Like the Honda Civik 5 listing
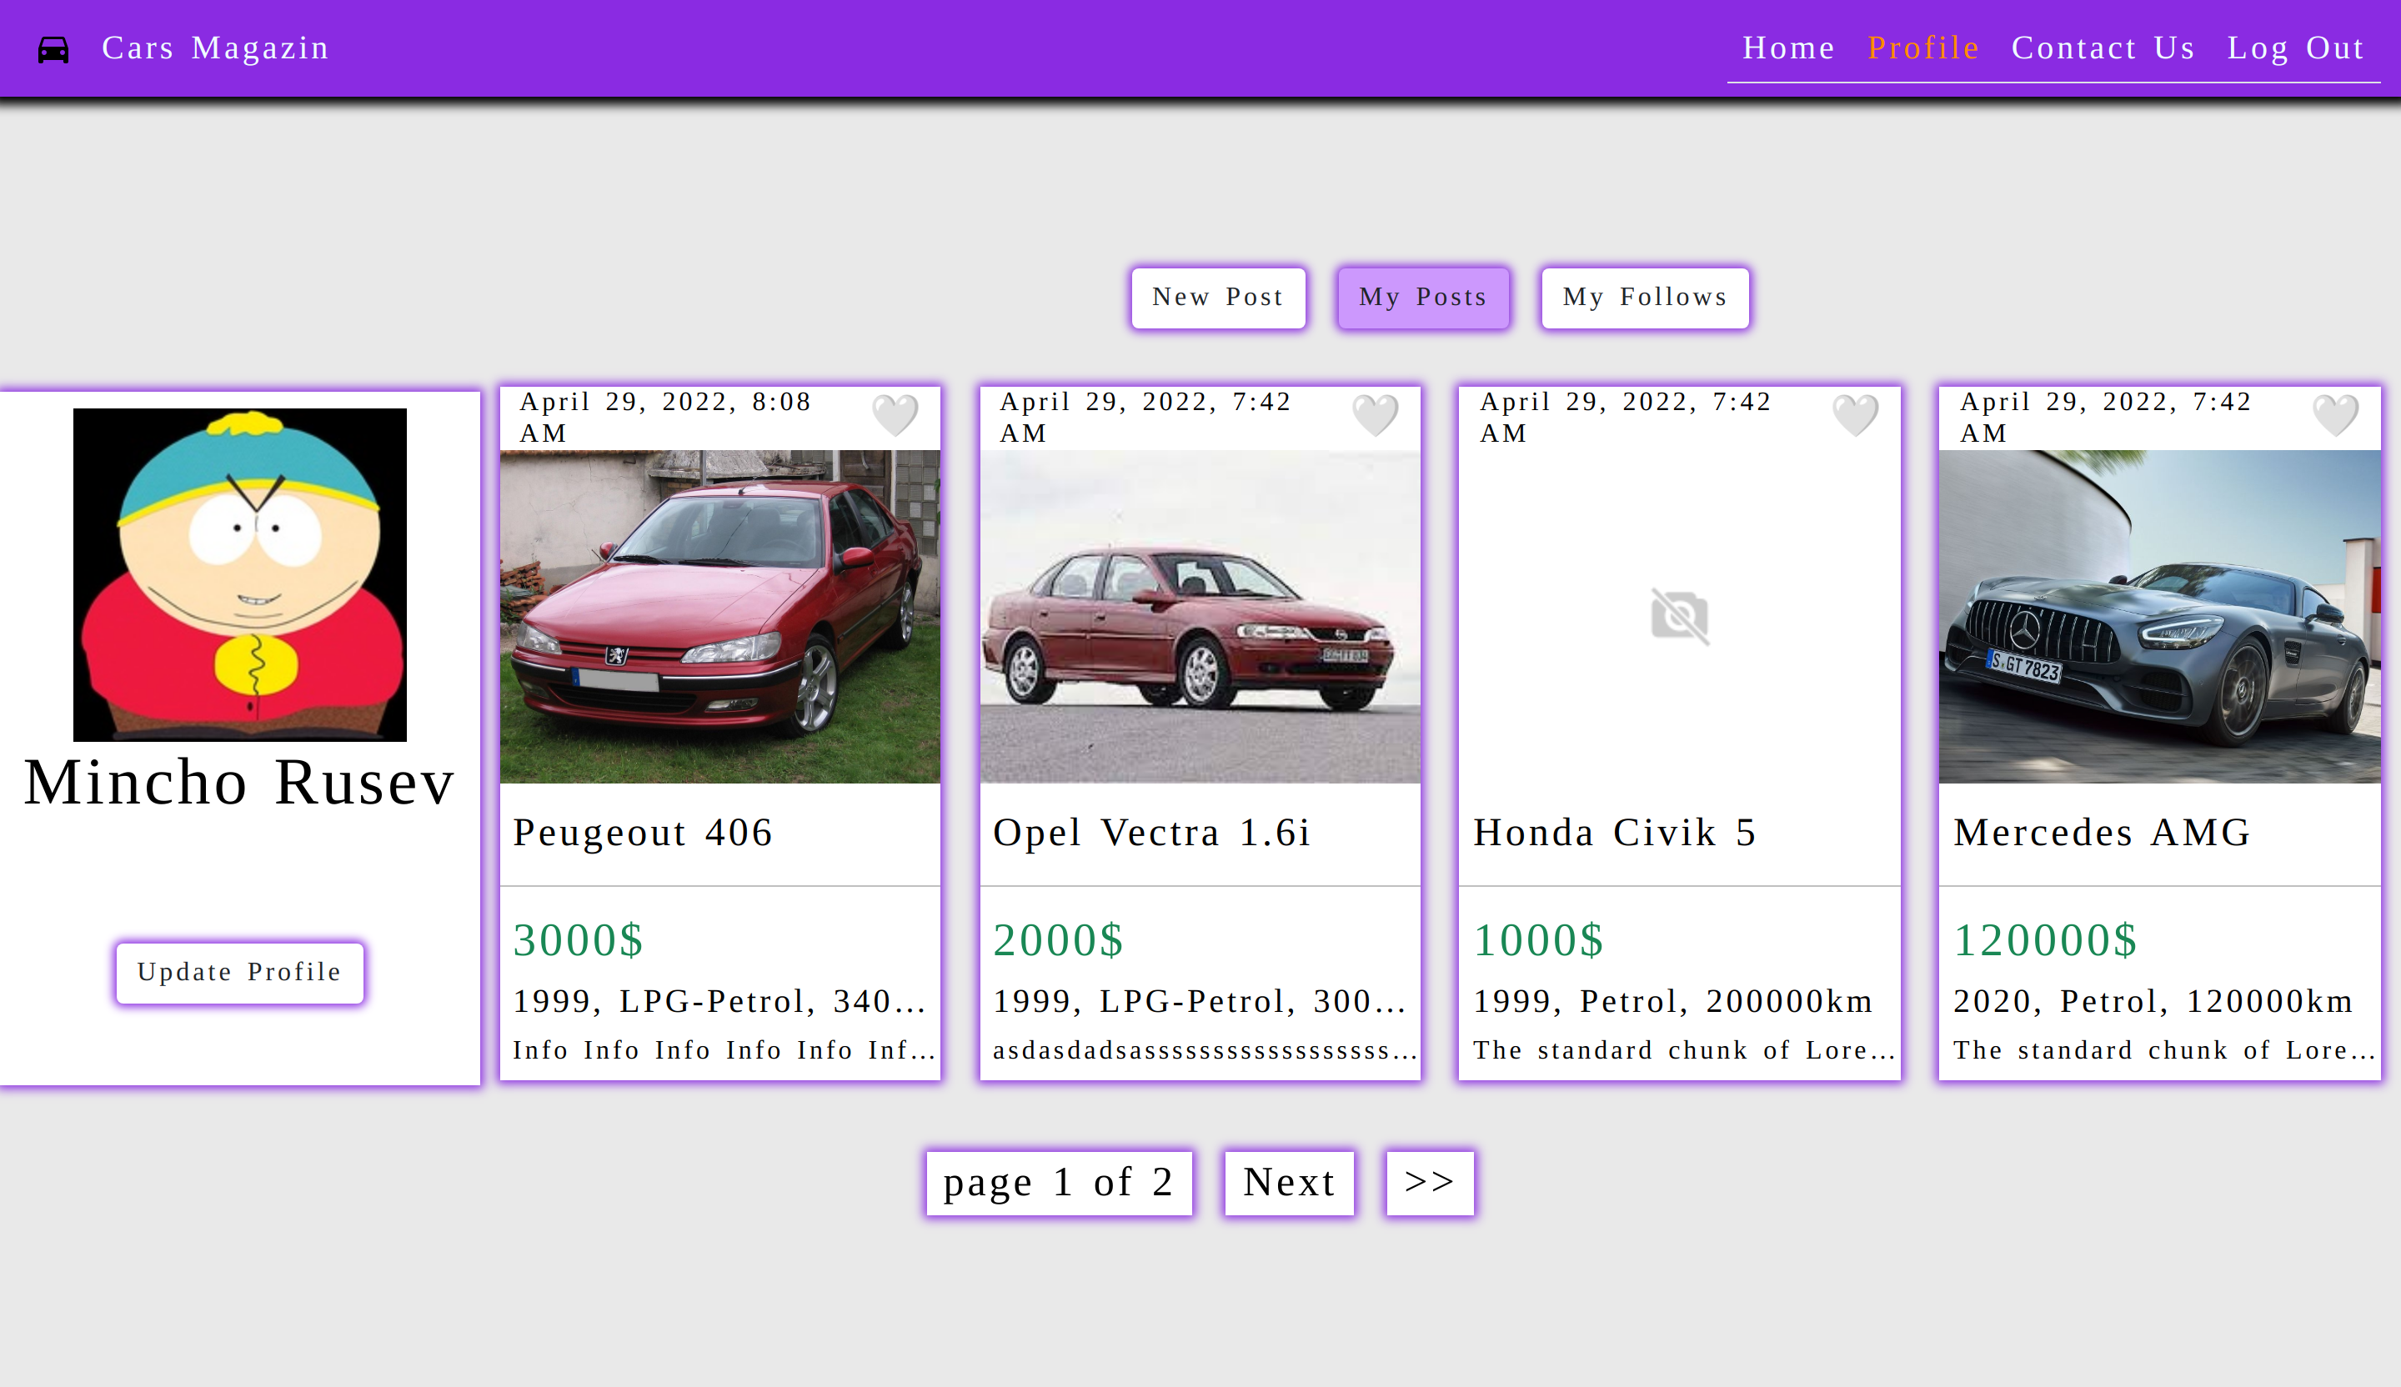2401x1387 pixels. [1857, 416]
